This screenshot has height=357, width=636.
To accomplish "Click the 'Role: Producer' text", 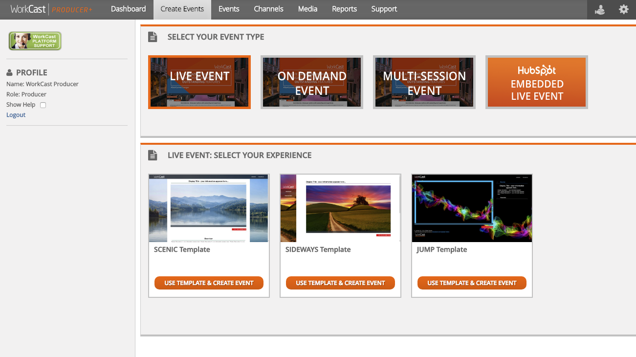I will pyautogui.click(x=26, y=94).
